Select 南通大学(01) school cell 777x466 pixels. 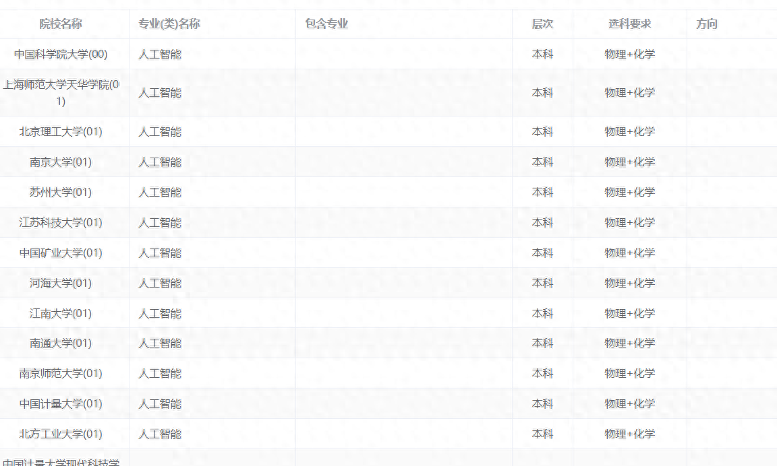pos(61,343)
